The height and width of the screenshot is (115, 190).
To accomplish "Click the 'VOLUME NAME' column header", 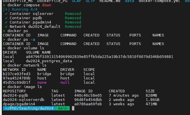I will coord(38,52).
